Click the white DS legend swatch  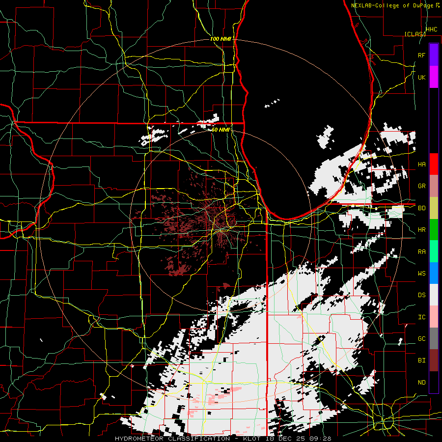click(434, 295)
